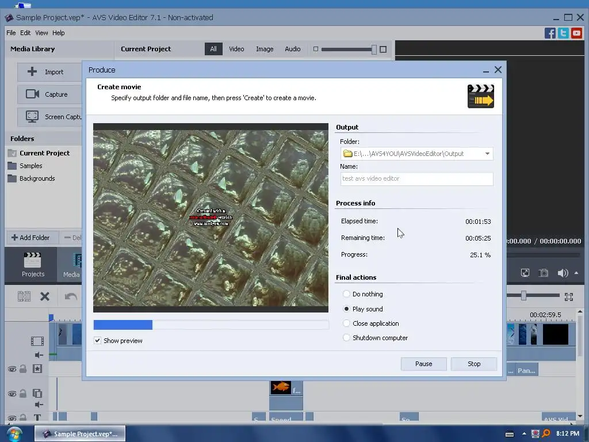
Task: Click the undo arrow icon
Action: click(x=71, y=296)
